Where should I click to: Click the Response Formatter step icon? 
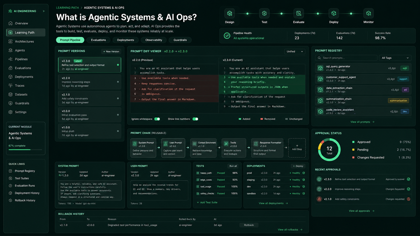pyautogui.click(x=256, y=144)
